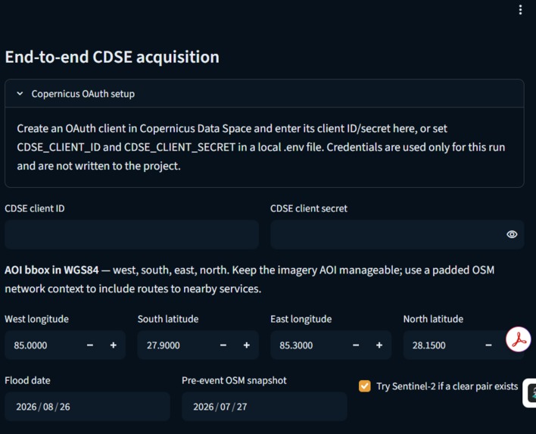The height and width of the screenshot is (434, 536).
Task: Open the Flood date picker
Action: (x=88, y=407)
